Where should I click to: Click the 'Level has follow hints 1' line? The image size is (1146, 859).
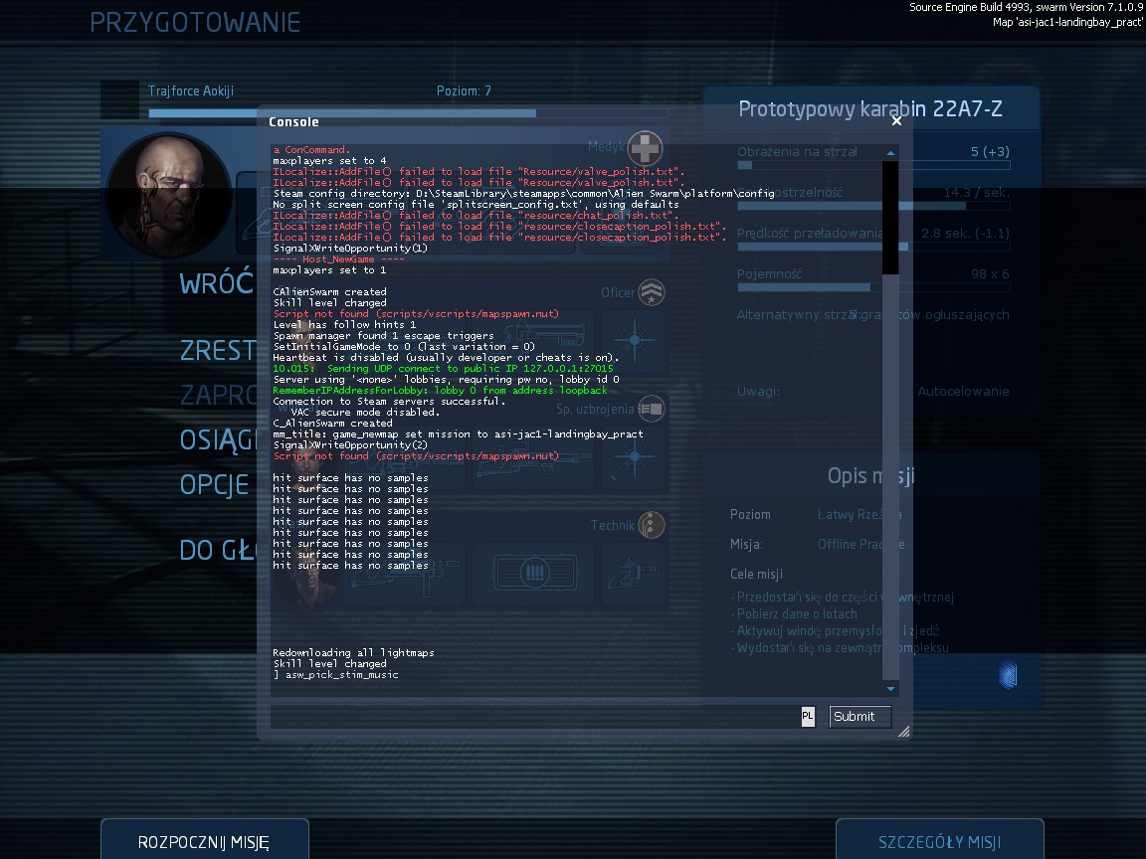pos(344,325)
